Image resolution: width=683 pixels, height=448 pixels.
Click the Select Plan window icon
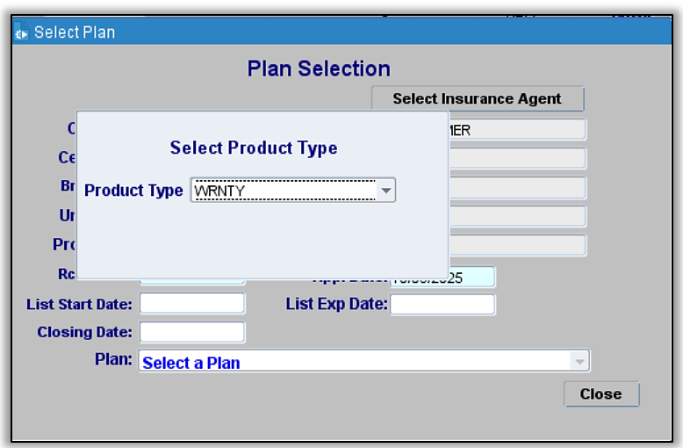point(22,33)
